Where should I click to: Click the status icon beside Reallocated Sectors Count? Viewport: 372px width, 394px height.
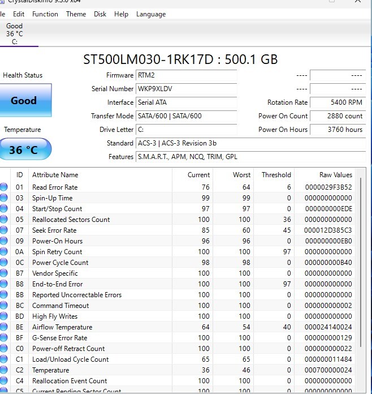[x=4, y=220]
